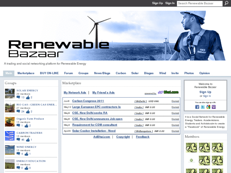Click comment icon under SOLAR ENERGY group
This screenshot has height=173, width=231.
pos(18,97)
